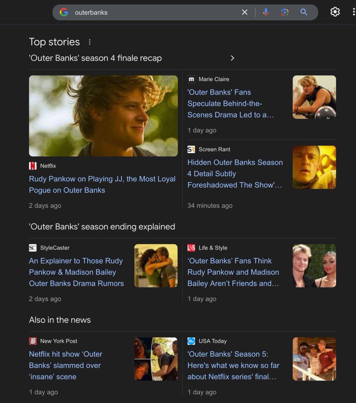Open Marie Claire article thumbnail image

[x=314, y=97]
